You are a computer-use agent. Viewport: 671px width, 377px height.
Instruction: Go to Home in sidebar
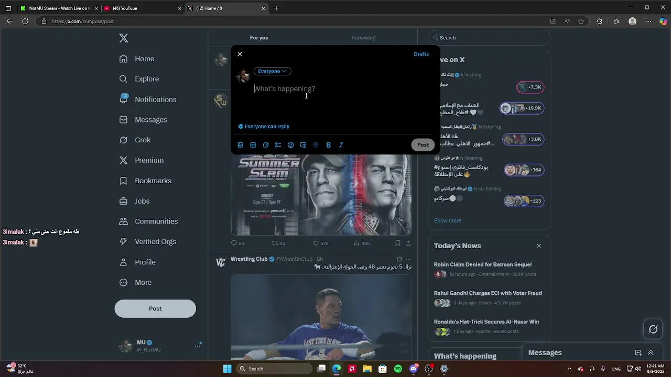pos(137,59)
